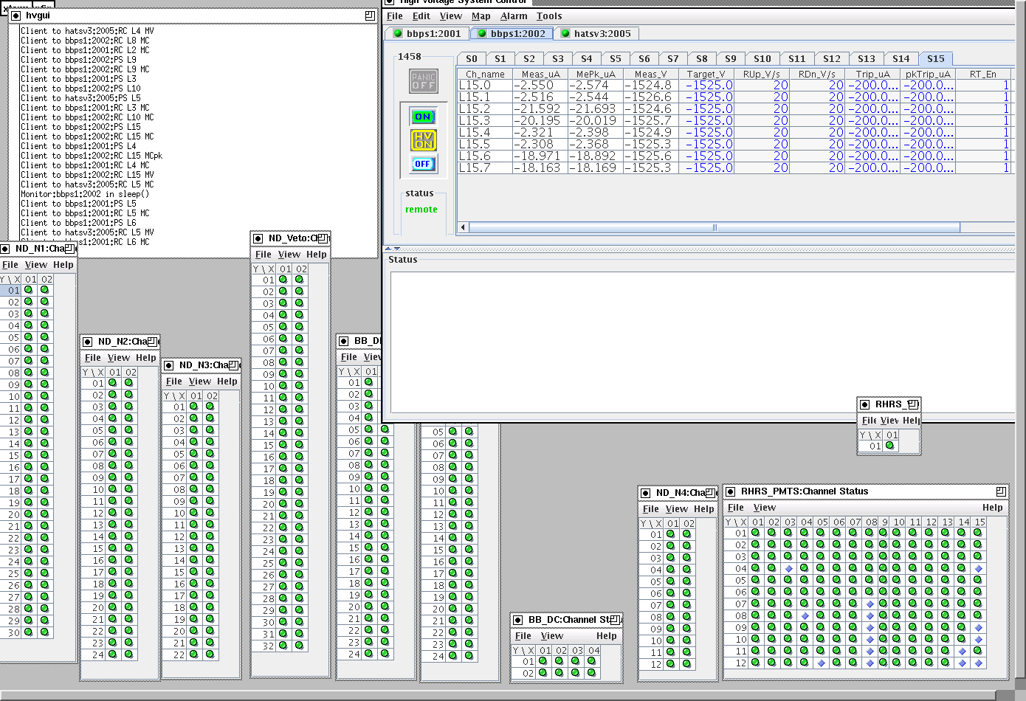Click the Target_V column header

coord(706,75)
